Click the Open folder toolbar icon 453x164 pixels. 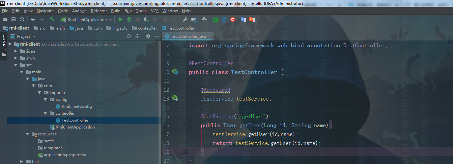tap(5, 20)
